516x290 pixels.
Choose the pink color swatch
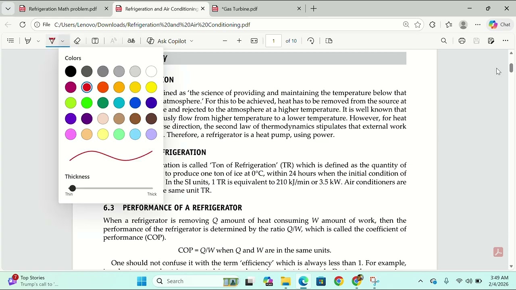point(71,134)
